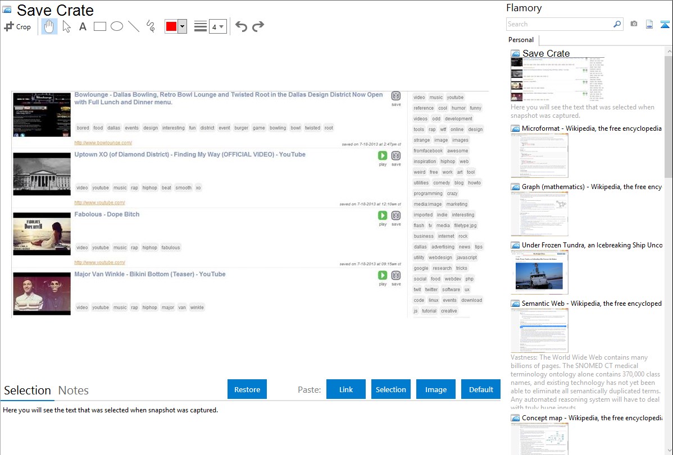Pick the straight line tool
The width and height of the screenshot is (673, 455).
[x=134, y=26]
